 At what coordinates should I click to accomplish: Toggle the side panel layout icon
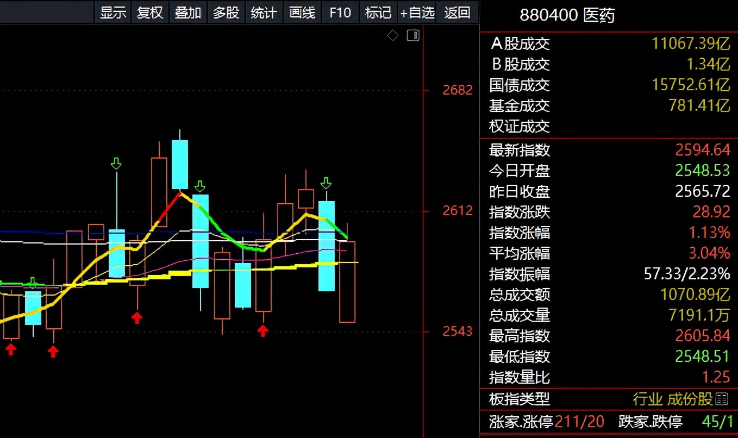point(413,36)
